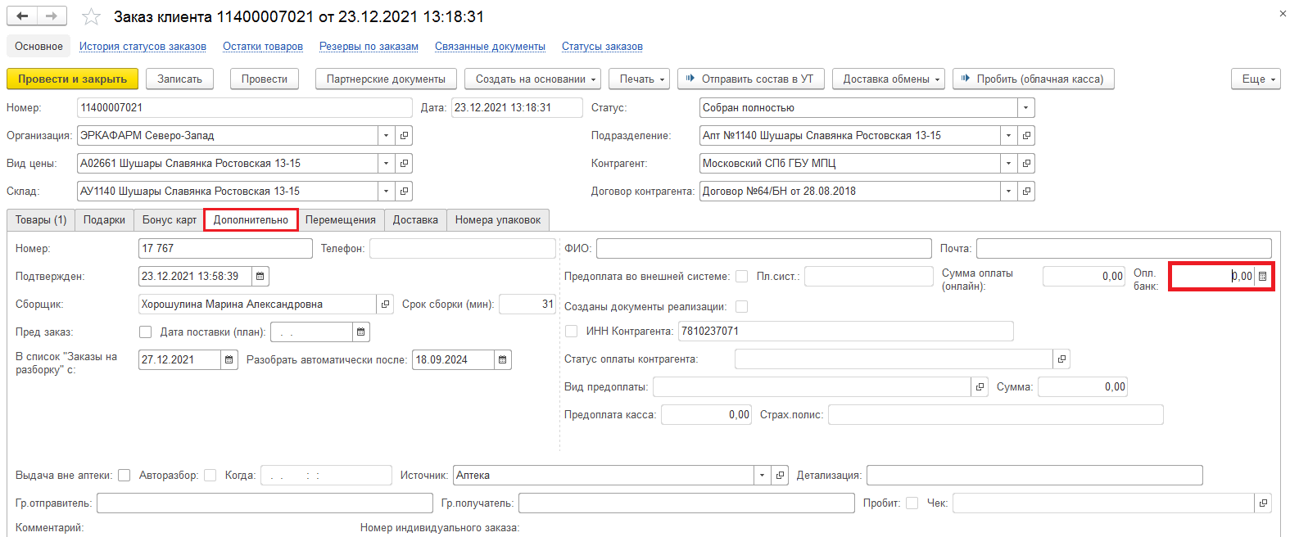
Task: Open the Создать на основании menu
Action: point(532,79)
